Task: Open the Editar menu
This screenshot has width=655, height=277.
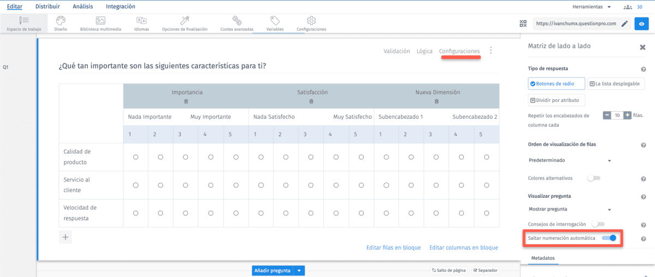Action: (14, 7)
